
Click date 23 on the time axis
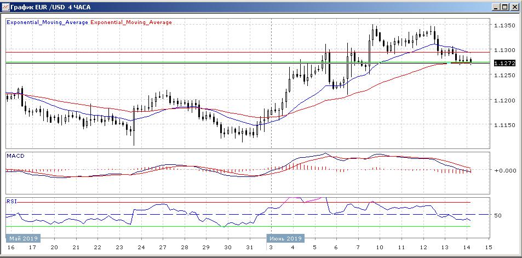[x=119, y=248]
